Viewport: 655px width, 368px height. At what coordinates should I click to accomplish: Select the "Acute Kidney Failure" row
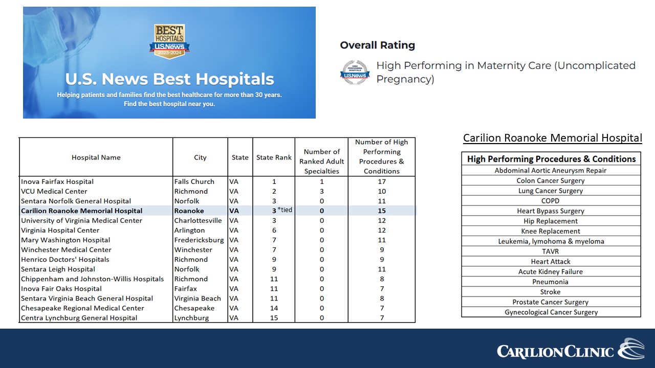tap(551, 271)
